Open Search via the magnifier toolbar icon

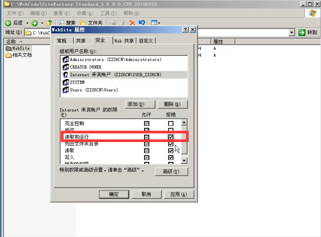61,23
